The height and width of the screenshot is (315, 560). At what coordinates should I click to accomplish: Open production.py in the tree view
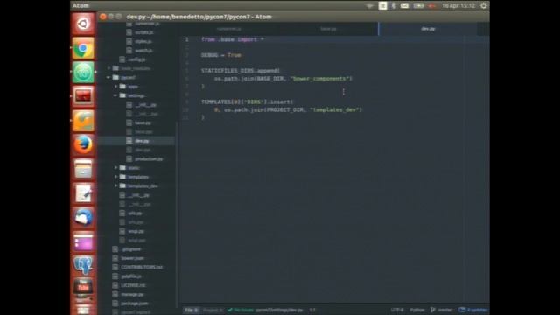[149, 158]
